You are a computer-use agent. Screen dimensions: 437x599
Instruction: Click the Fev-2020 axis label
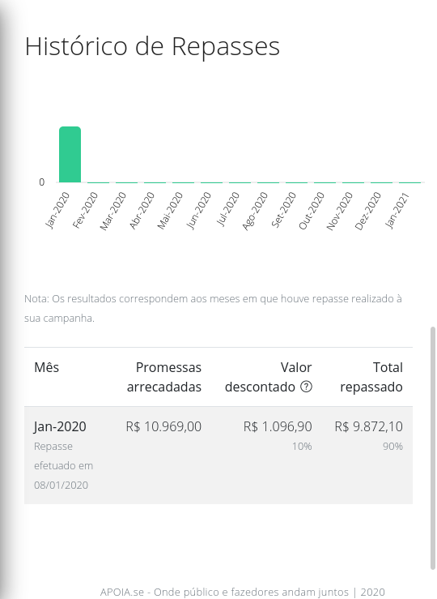click(86, 211)
